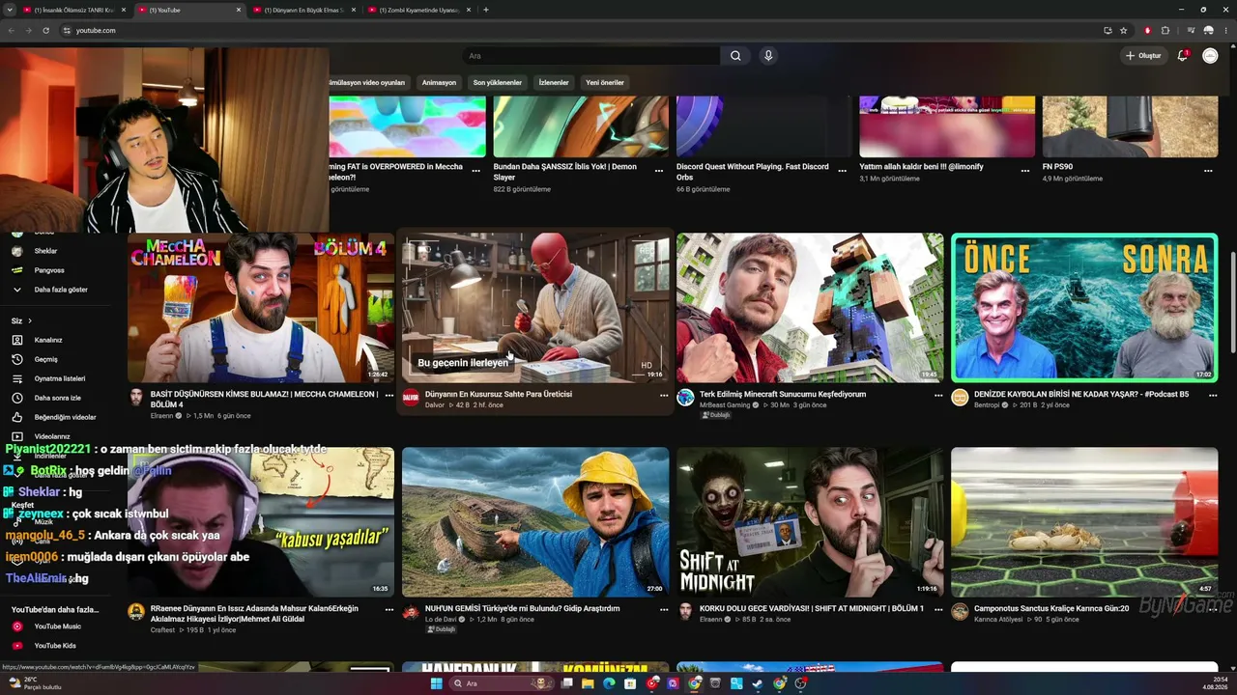The image size is (1237, 695).
Task: Open a new browser tab
Action: click(485, 10)
